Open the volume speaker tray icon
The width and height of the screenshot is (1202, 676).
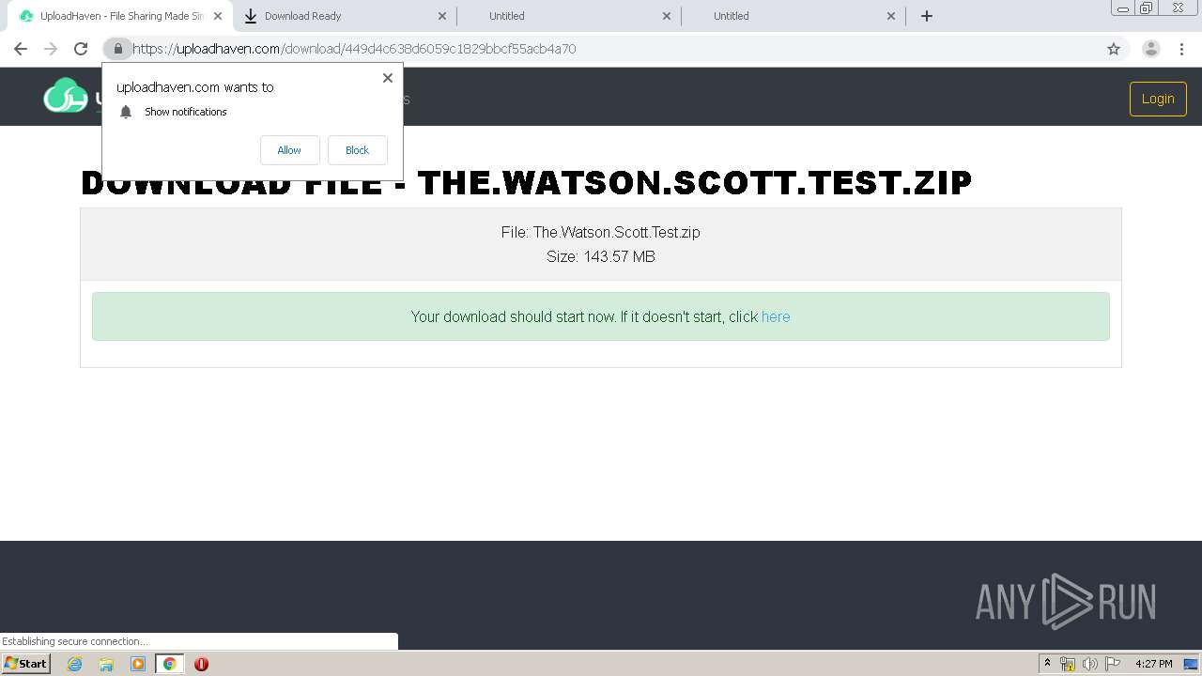1090,664
